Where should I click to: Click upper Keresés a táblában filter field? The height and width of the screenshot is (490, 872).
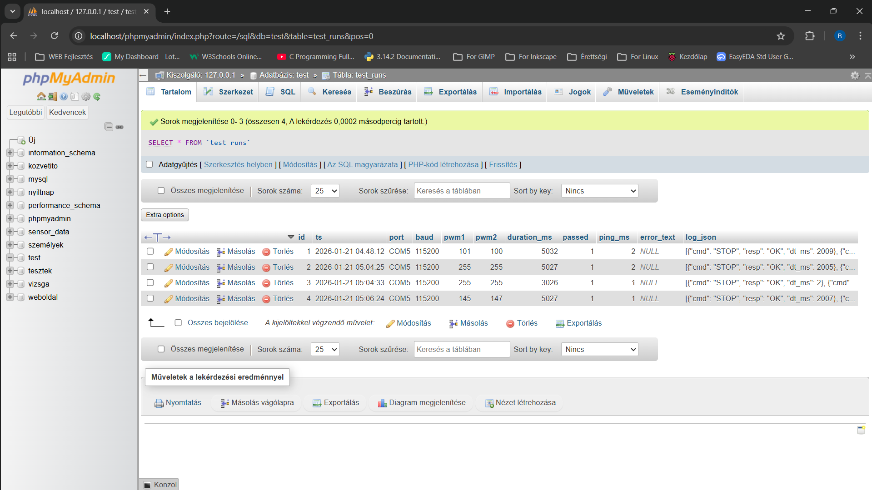(x=462, y=191)
